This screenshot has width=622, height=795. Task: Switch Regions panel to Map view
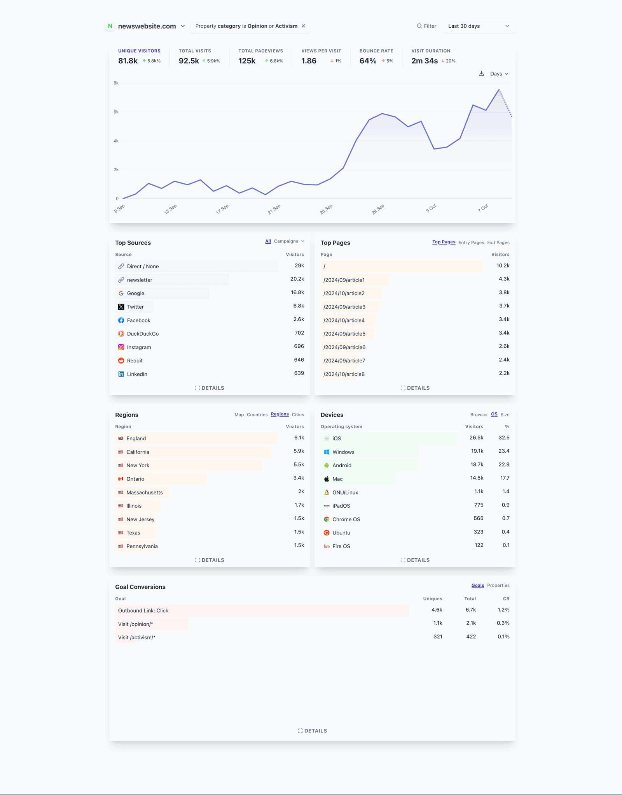[x=239, y=415]
